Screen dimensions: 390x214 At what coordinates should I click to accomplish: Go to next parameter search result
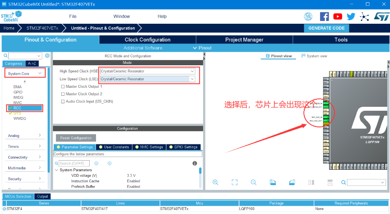point(109,163)
